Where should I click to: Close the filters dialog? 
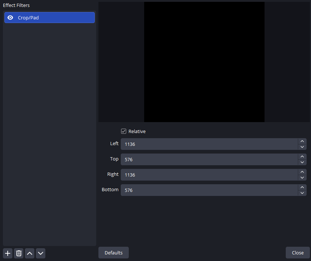(298, 253)
